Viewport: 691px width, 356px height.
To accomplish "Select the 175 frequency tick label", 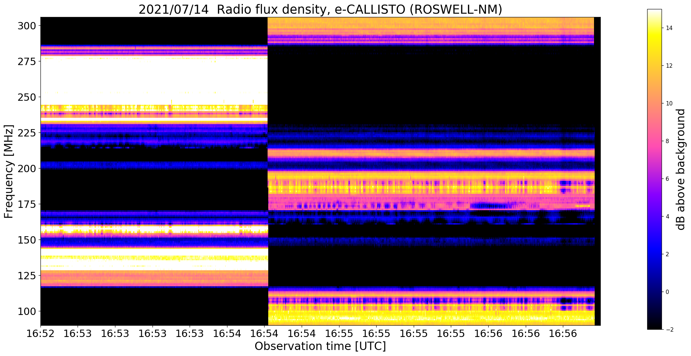I will click(26, 204).
